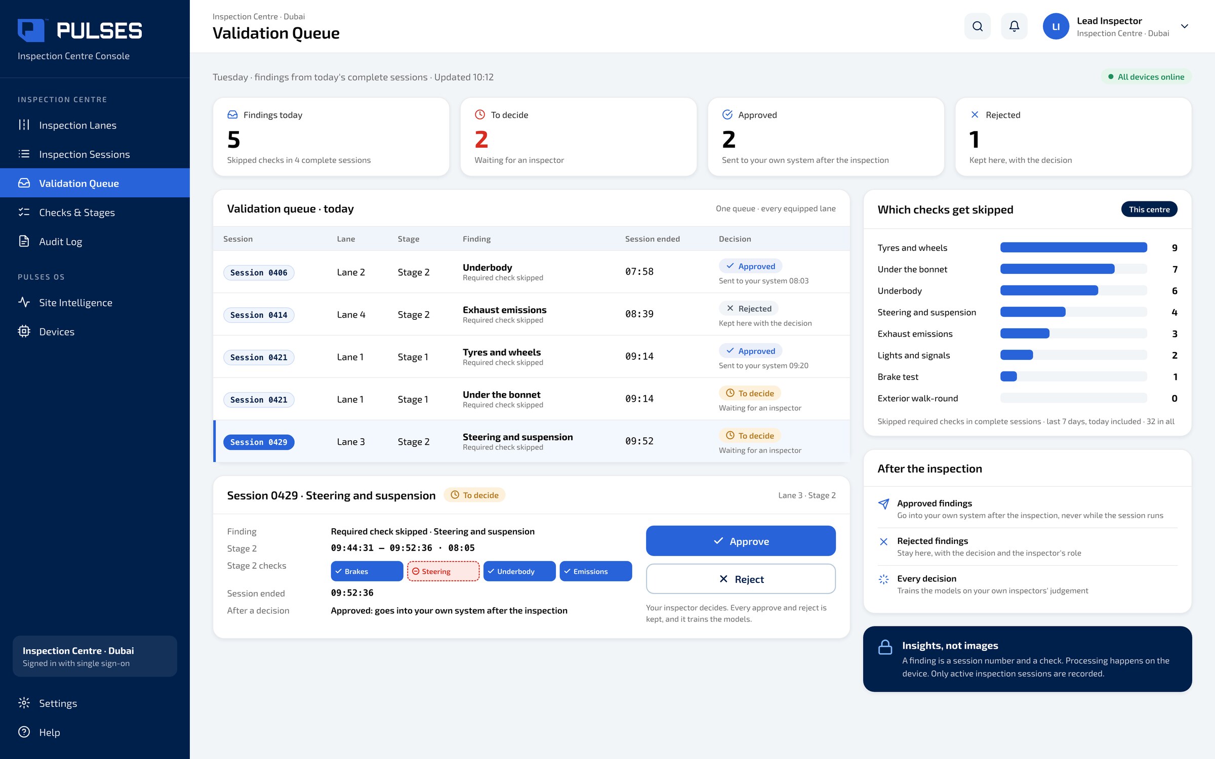The height and width of the screenshot is (759, 1215).
Task: Click the Approved badge for Underbody
Action: point(750,266)
